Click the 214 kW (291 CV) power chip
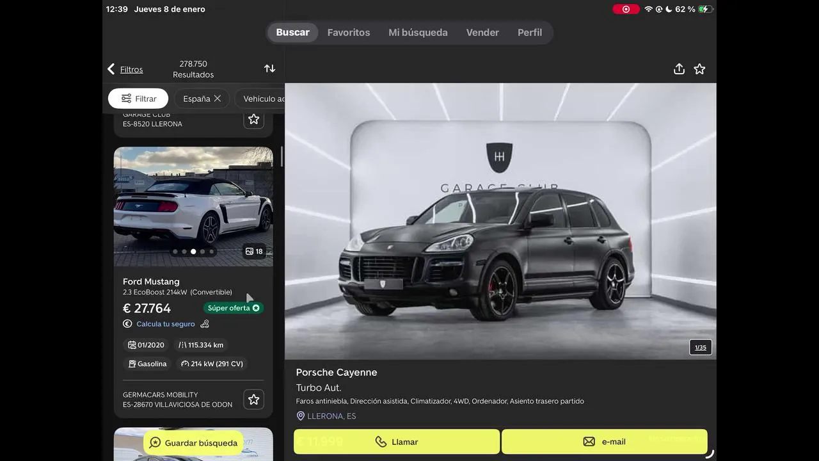 [212, 364]
